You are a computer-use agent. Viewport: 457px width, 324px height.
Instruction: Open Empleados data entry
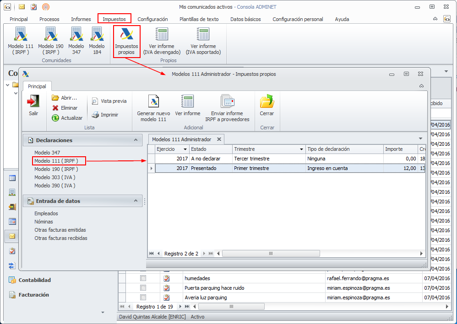point(46,213)
